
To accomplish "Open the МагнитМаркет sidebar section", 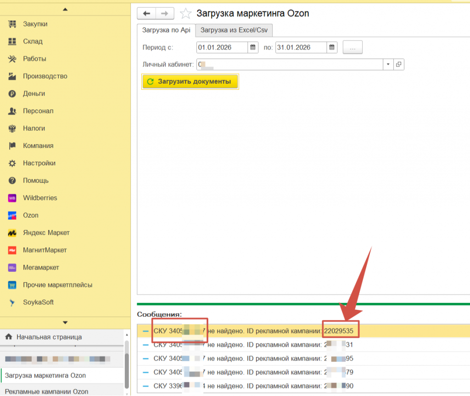I will [x=45, y=250].
